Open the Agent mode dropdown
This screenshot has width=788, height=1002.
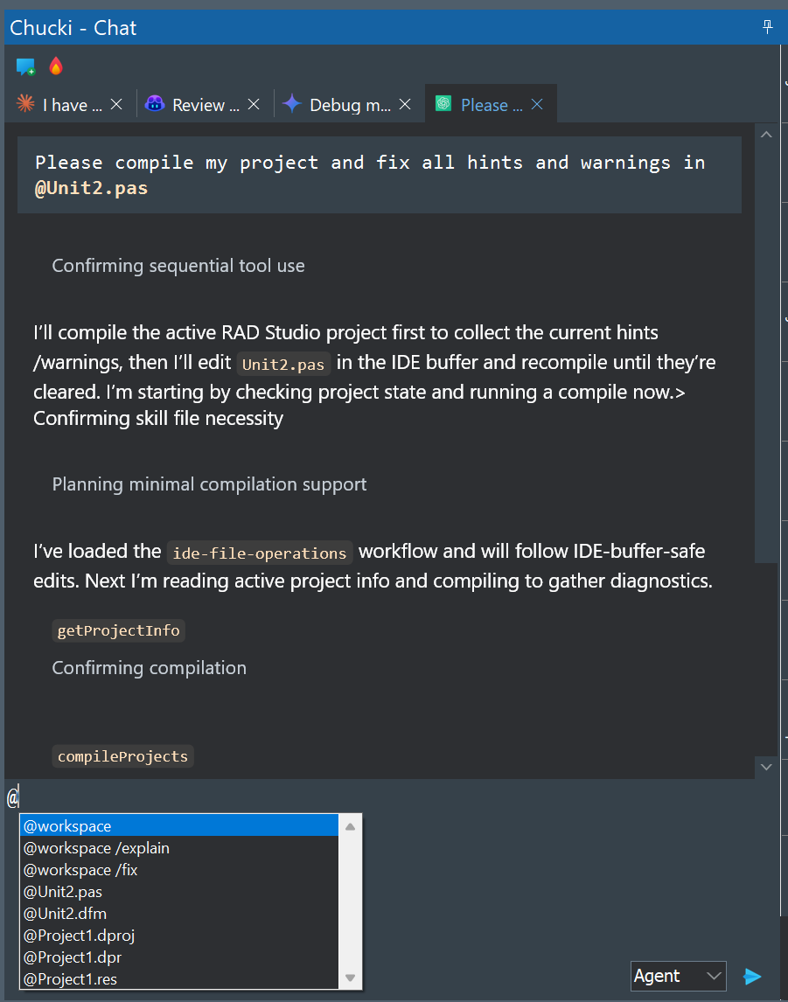point(678,976)
